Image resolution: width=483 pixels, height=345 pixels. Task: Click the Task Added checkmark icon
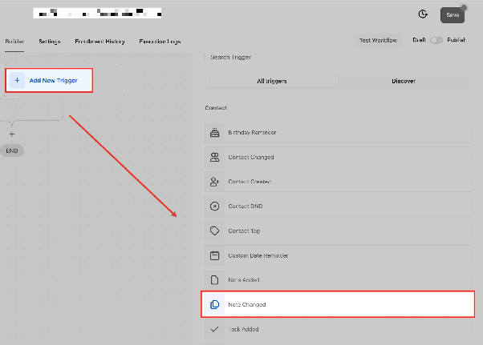point(215,329)
